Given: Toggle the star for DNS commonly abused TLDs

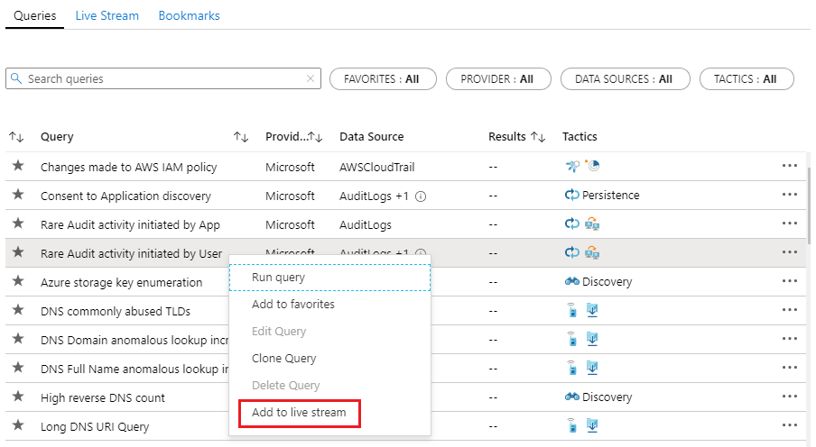Looking at the screenshot, I should tap(17, 311).
